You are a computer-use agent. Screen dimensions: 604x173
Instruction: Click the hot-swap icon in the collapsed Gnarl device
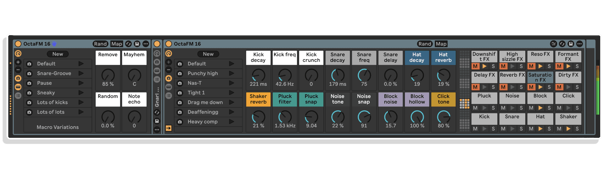pos(157,112)
